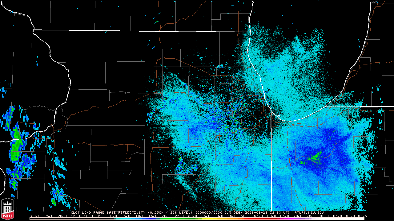Click the small green cell near bottom left
This screenshot has height=221, width=394.
pos(54,202)
